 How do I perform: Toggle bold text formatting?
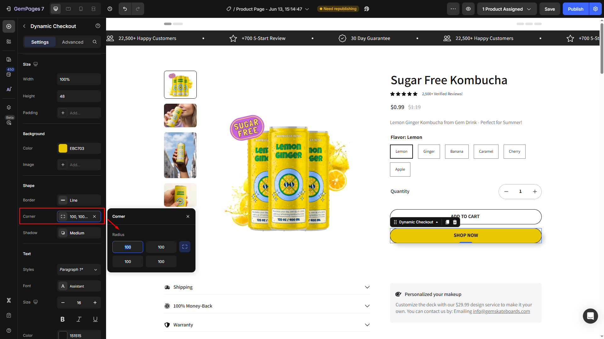(x=62, y=319)
